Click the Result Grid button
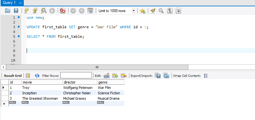255x120 pixels. (x=13, y=76)
